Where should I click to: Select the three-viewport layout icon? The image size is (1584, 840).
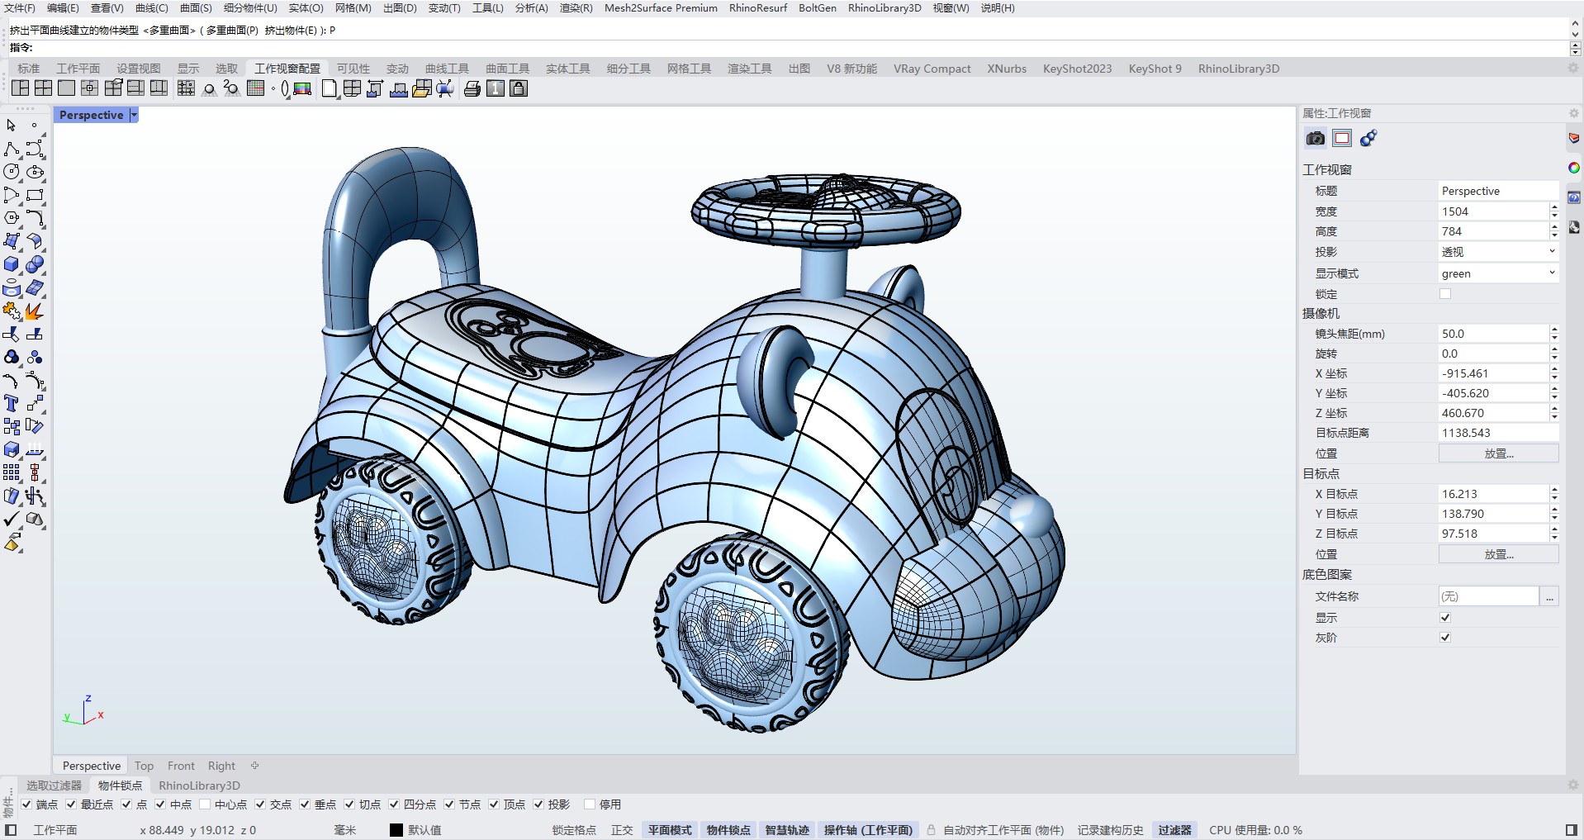coord(21,88)
